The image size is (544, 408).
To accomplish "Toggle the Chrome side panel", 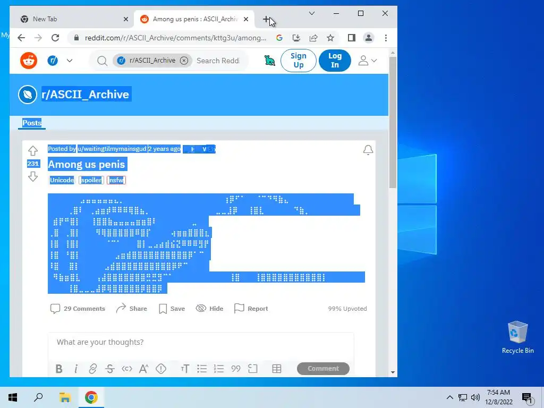I will [352, 38].
